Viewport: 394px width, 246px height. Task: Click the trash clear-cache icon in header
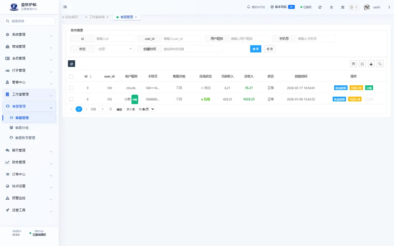[332, 7]
